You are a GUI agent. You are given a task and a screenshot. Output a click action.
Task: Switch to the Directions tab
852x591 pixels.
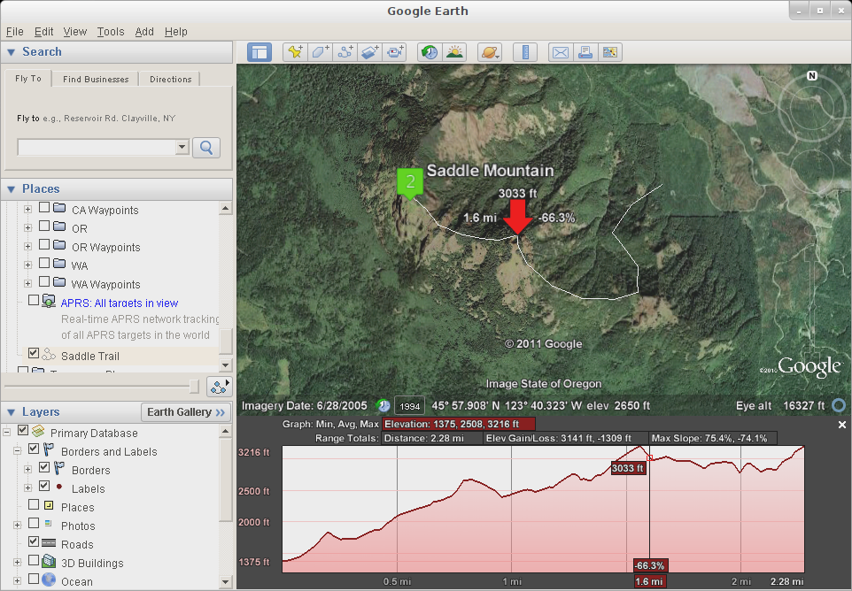[x=171, y=80]
